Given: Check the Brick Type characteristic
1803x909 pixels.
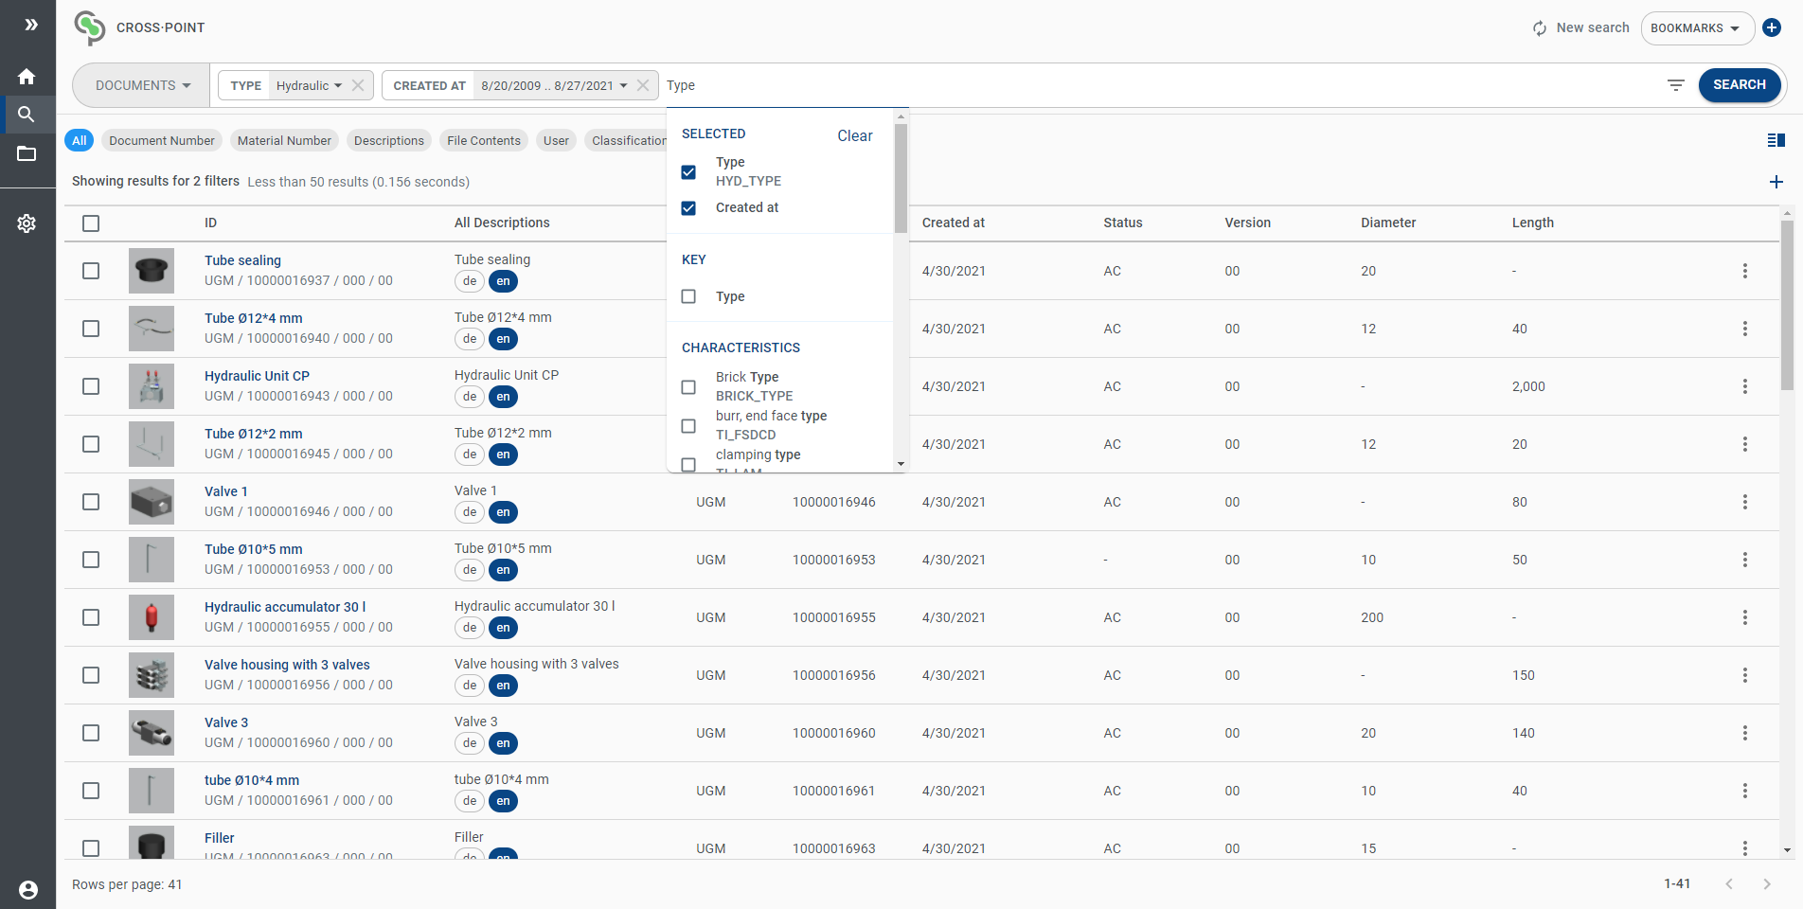Looking at the screenshot, I should pos(688,387).
